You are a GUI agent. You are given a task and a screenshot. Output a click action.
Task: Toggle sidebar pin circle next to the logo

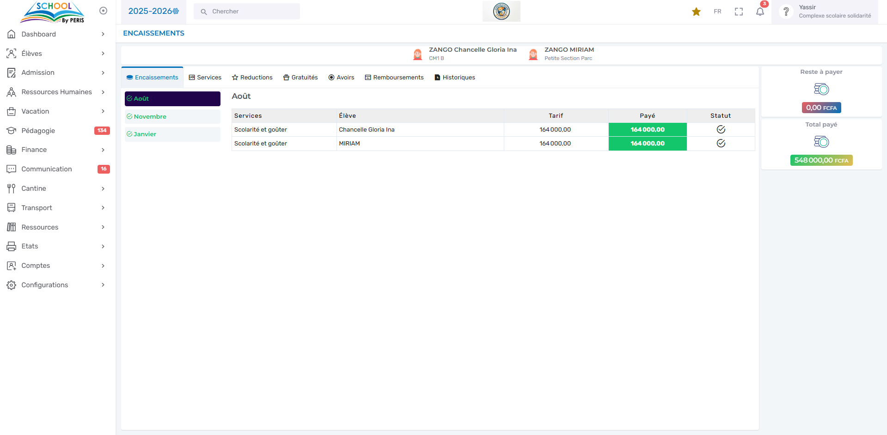(x=103, y=11)
